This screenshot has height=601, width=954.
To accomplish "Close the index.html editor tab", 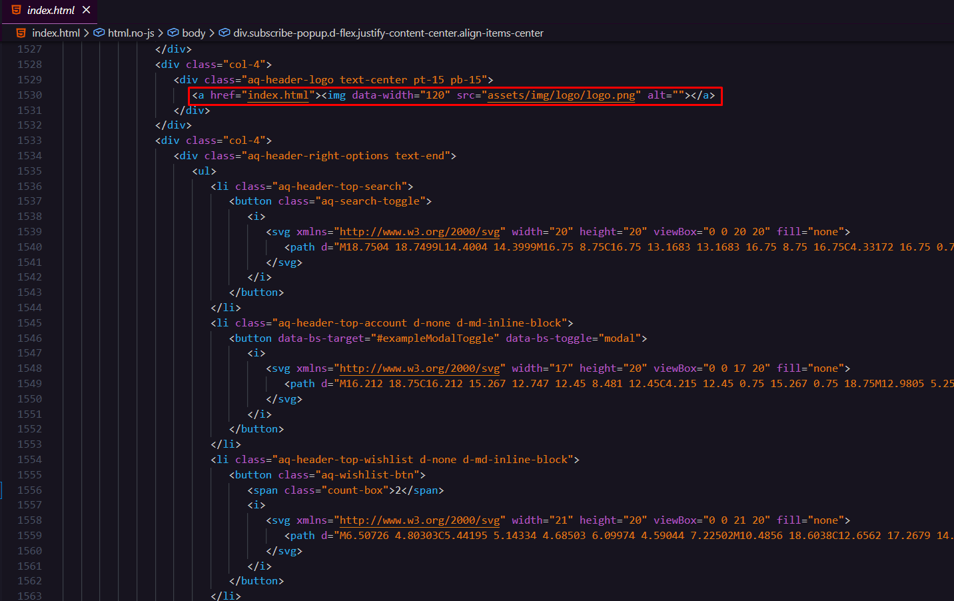I will (86, 10).
